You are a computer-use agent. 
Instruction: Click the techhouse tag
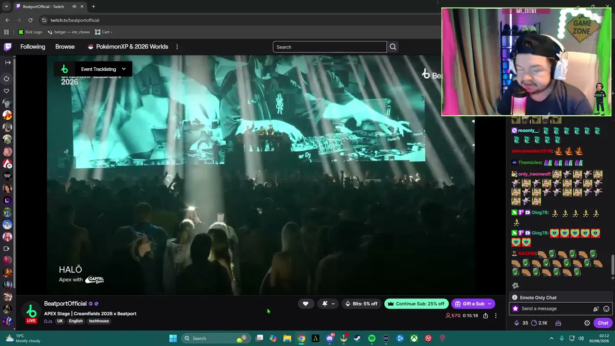(99, 321)
